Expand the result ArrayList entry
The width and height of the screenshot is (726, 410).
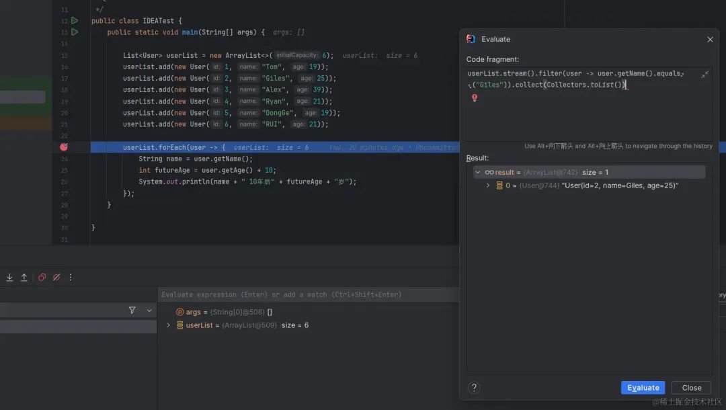coord(477,171)
